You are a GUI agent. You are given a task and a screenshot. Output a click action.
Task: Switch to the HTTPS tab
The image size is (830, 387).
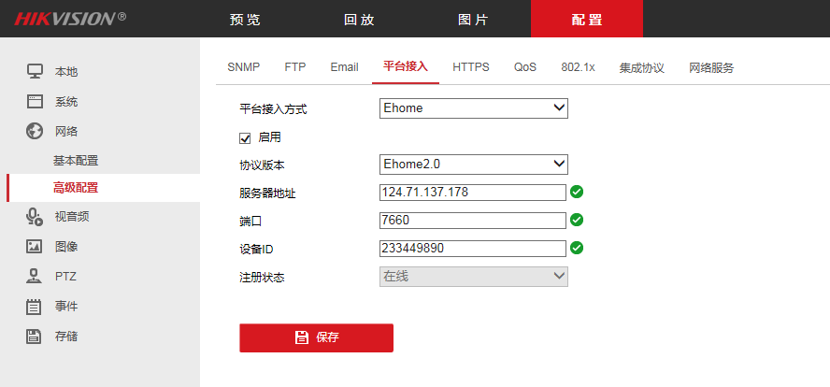click(470, 67)
